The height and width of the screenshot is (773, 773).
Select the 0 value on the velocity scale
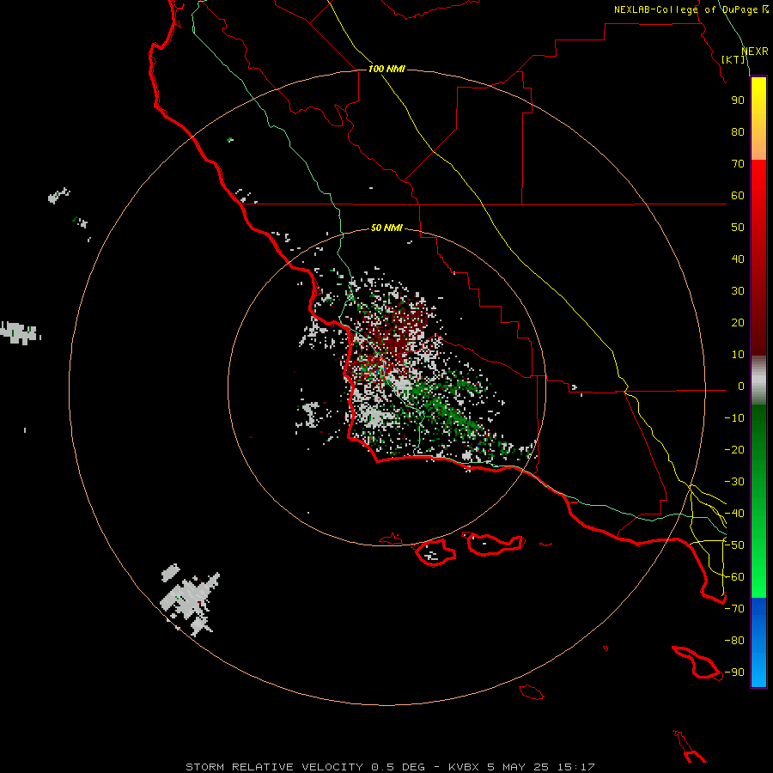[x=741, y=386]
